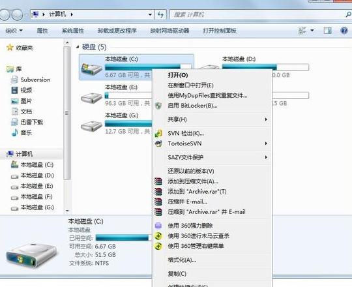352x287 pixels.
Task: Choose 压缩并 E-mail... menu entry
Action: pos(212,202)
